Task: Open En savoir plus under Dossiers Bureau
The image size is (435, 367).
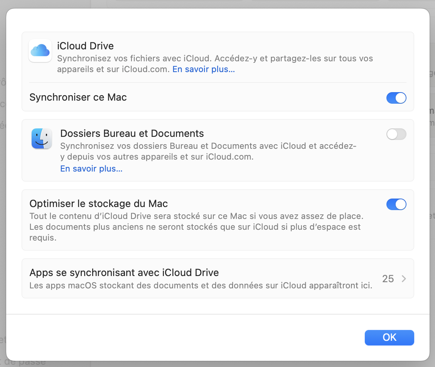Action: coord(91,169)
